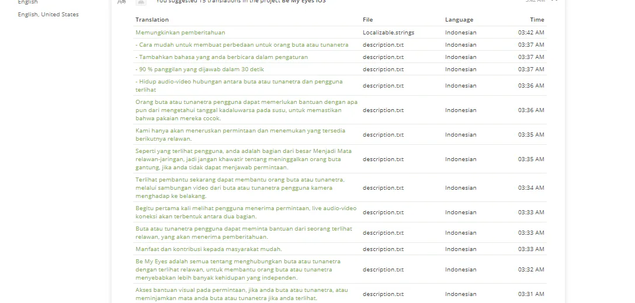Open the translation starting 'Begitu pertama kali melihat pengguna'
Screen dimensions: 635x303
pyautogui.click(x=246, y=213)
